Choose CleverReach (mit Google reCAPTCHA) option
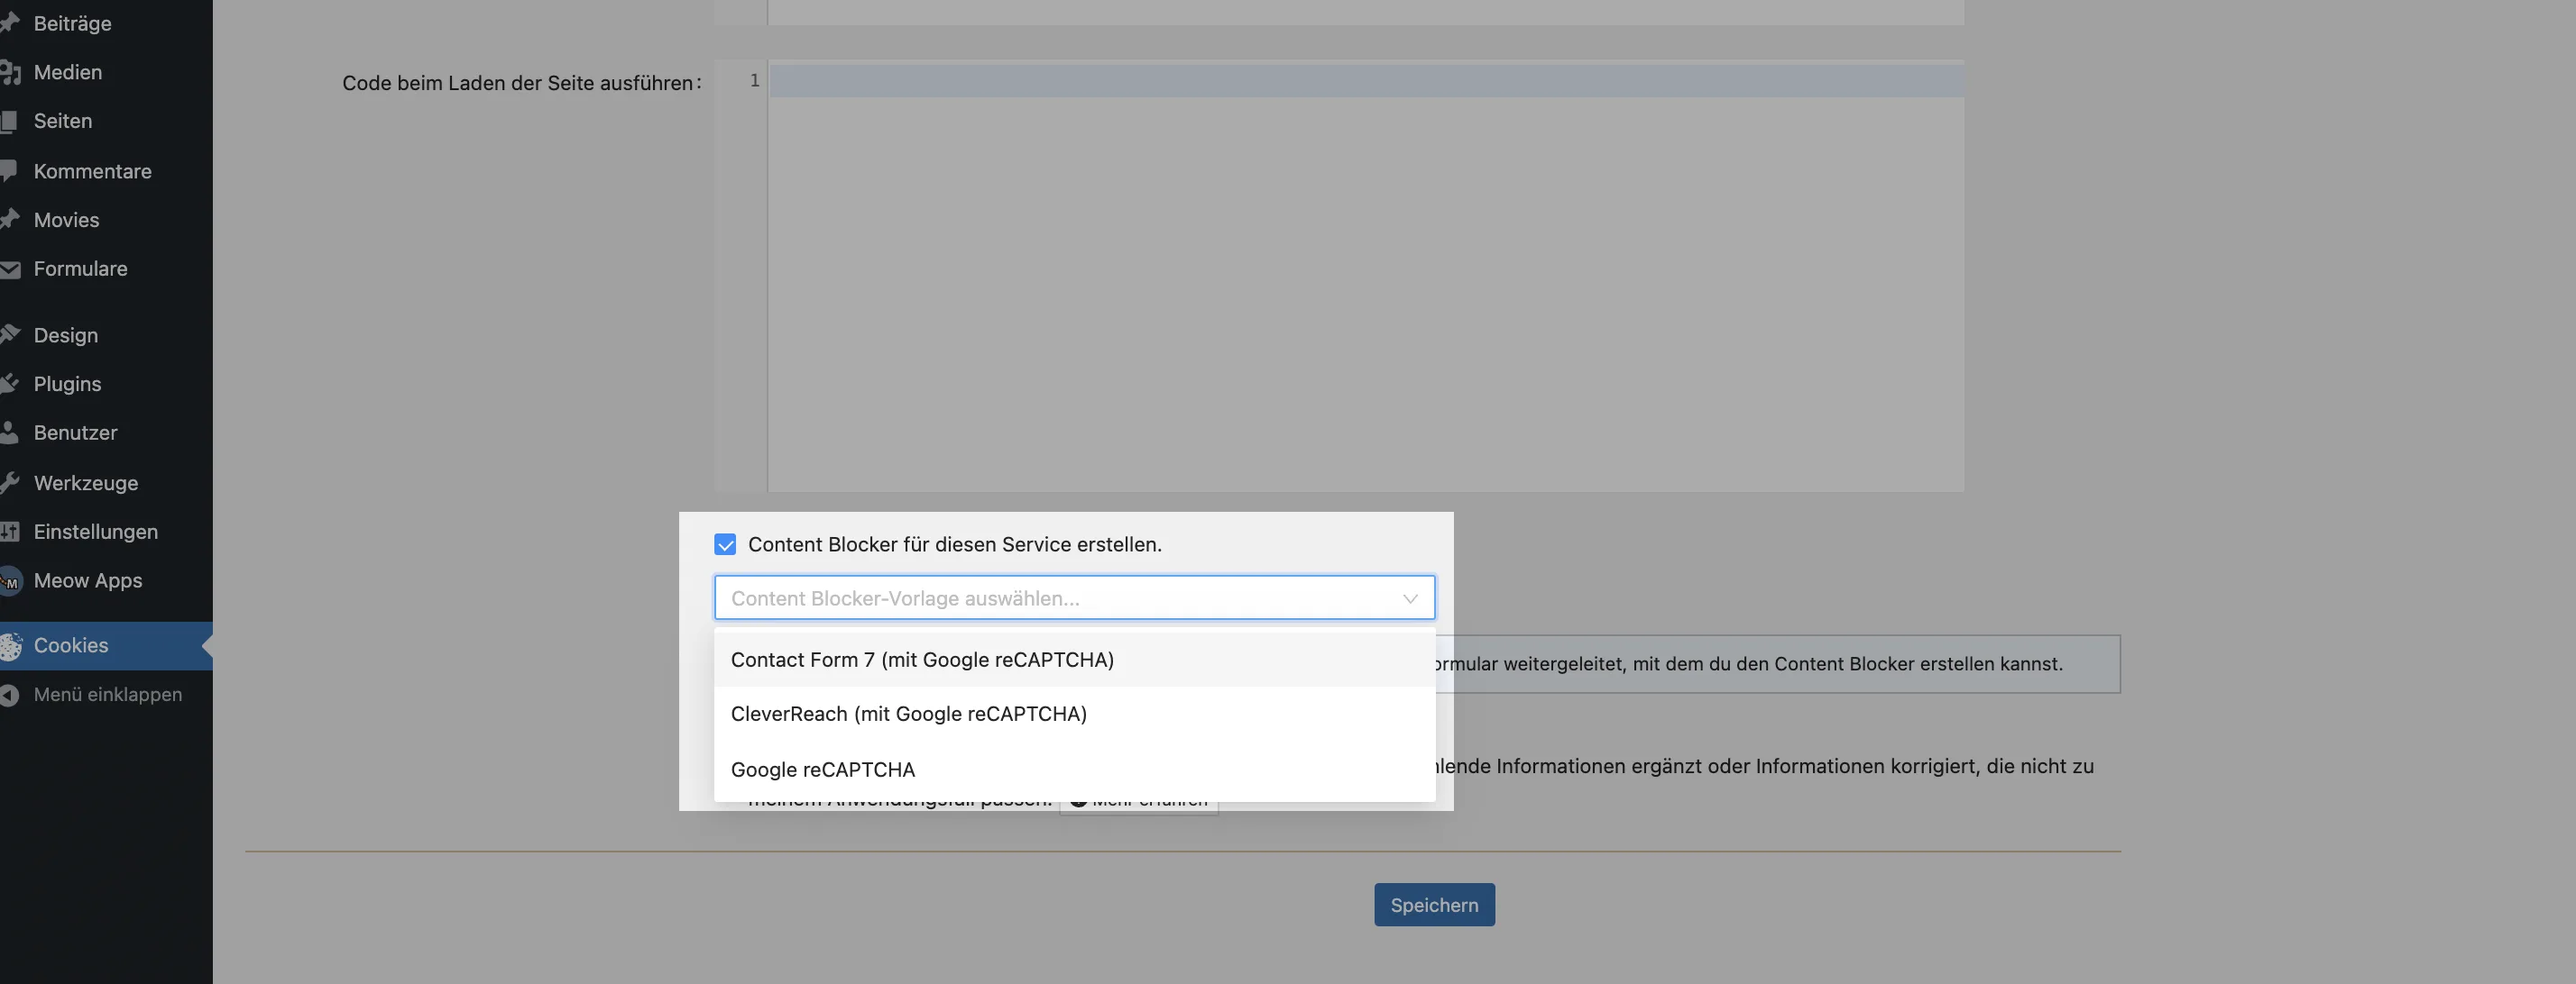Screen dimensions: 2576x984 click(x=908, y=714)
